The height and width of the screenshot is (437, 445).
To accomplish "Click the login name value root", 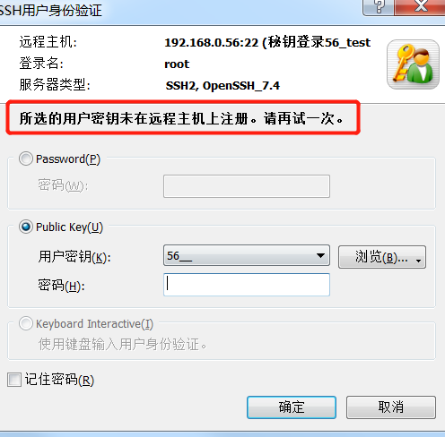I will pyautogui.click(x=177, y=64).
